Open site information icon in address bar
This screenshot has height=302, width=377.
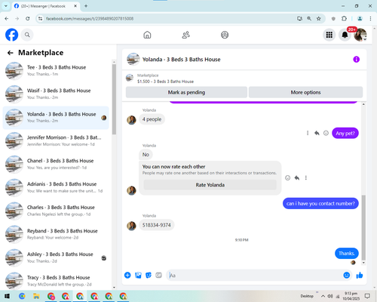pos(40,19)
